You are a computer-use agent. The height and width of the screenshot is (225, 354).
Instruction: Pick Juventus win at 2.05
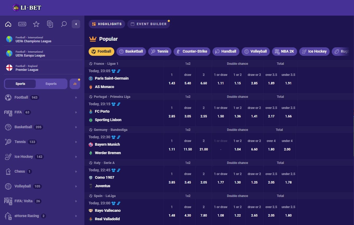click(203, 182)
